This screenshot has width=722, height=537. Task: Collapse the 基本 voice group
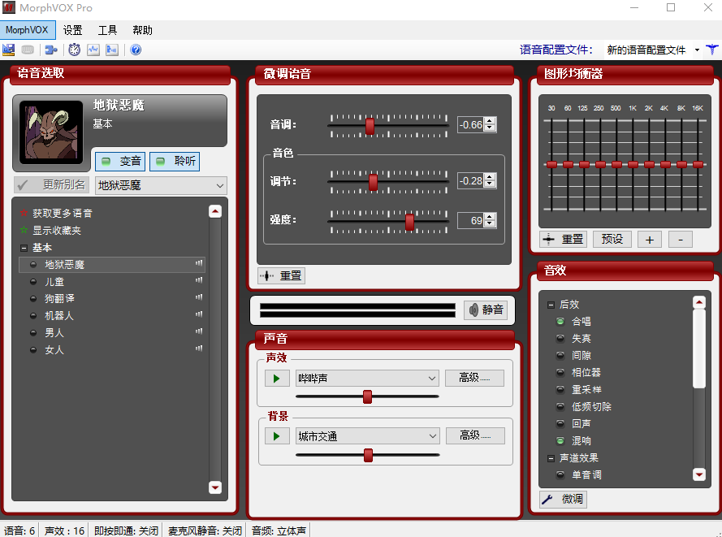point(24,248)
